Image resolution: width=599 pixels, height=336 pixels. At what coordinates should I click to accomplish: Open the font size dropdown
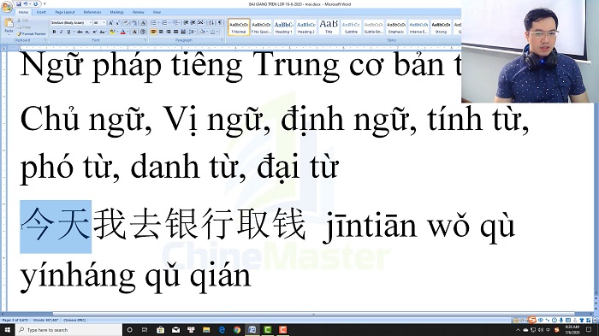coord(104,23)
